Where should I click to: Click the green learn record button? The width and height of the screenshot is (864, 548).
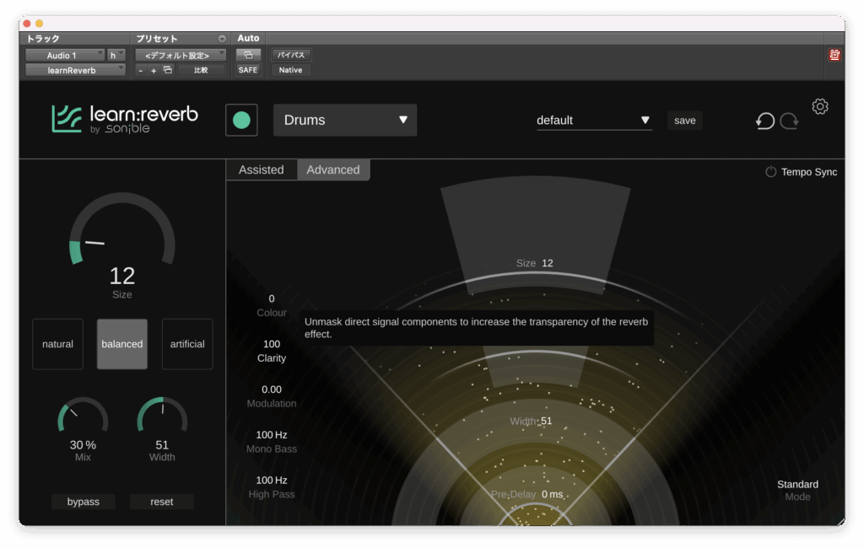[241, 120]
